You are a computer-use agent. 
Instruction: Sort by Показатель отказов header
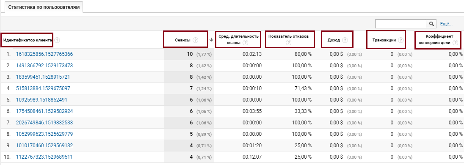click(x=289, y=36)
